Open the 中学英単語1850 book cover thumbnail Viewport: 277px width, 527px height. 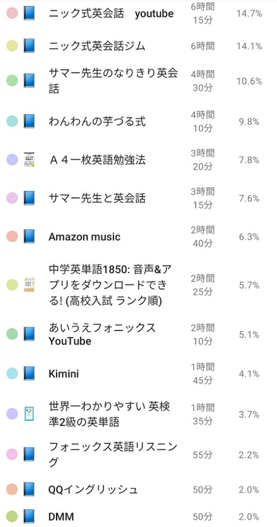[x=29, y=285]
